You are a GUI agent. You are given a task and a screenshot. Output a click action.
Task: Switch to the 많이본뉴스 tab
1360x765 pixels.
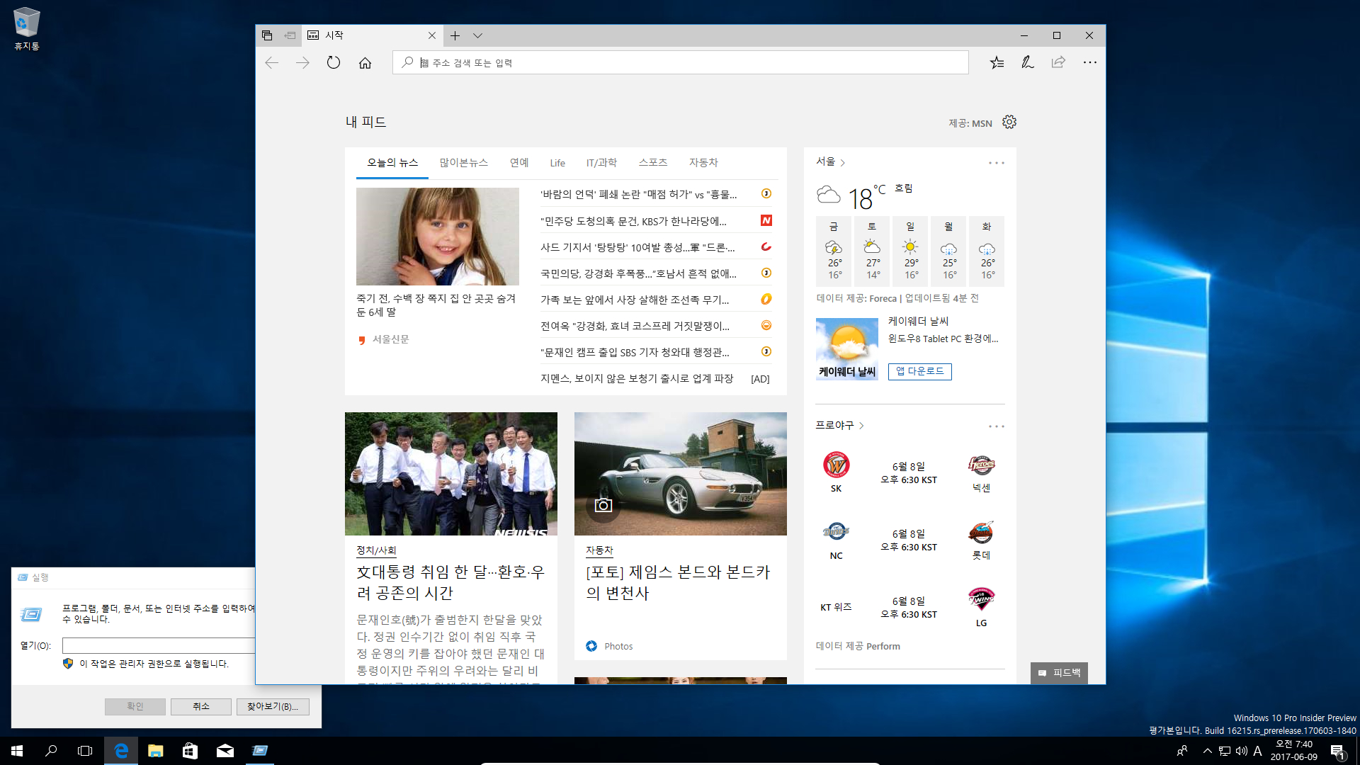click(x=463, y=162)
